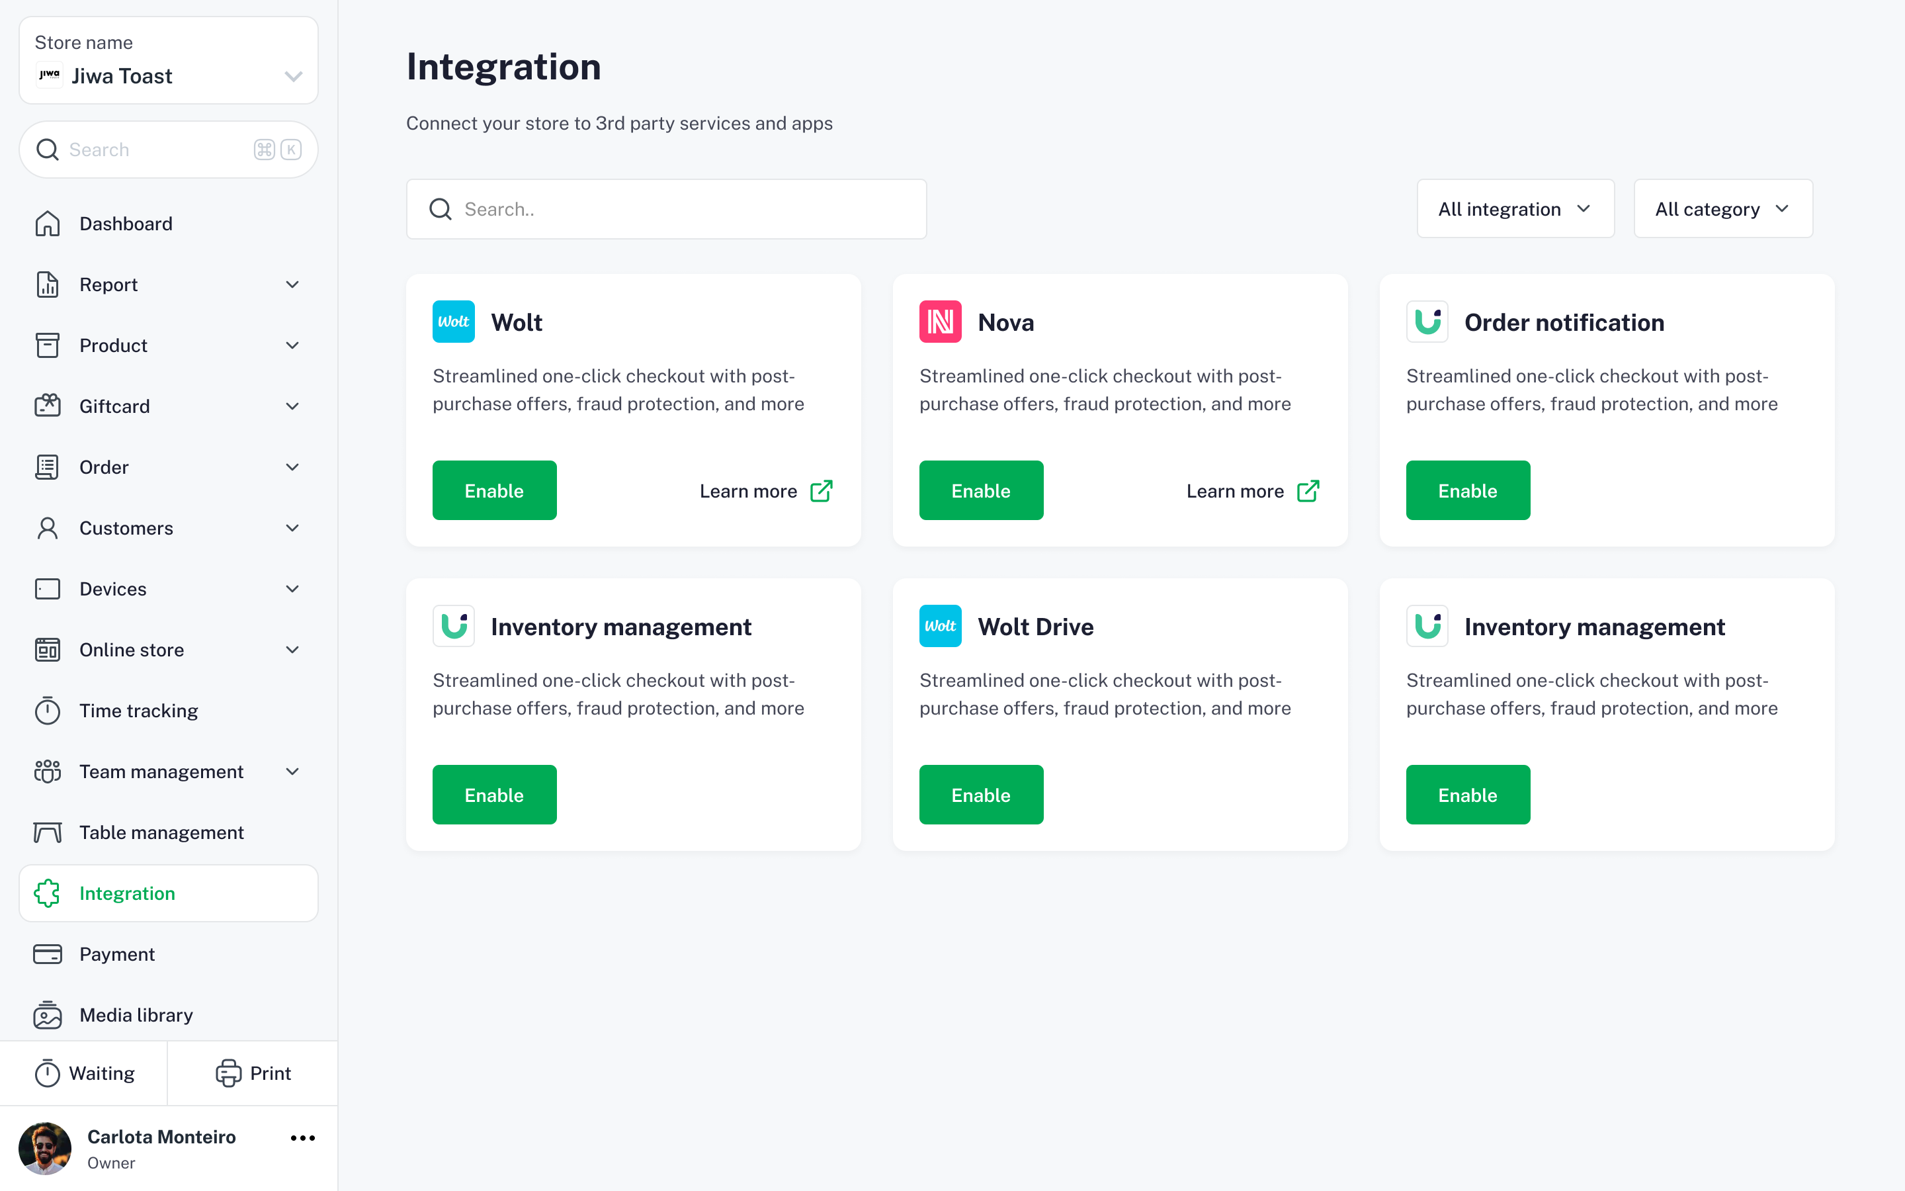1905x1191 pixels.
Task: Expand the Customers sidebar section
Action: click(x=292, y=528)
